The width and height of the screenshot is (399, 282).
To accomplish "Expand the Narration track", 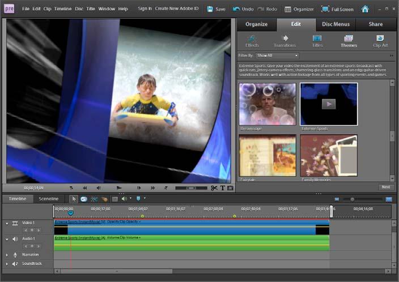I will 7,255.
